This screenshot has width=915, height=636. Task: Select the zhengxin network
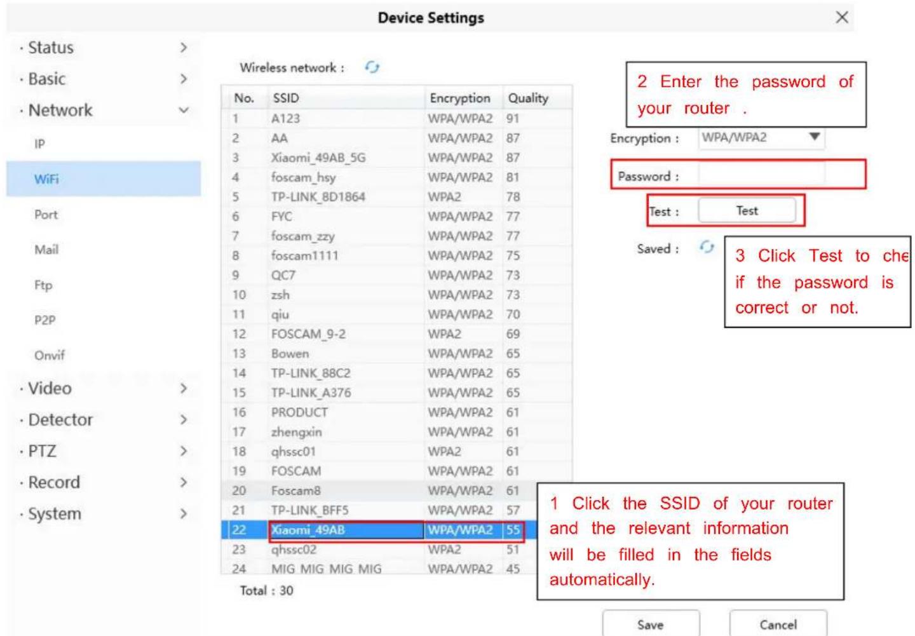tap(397, 432)
